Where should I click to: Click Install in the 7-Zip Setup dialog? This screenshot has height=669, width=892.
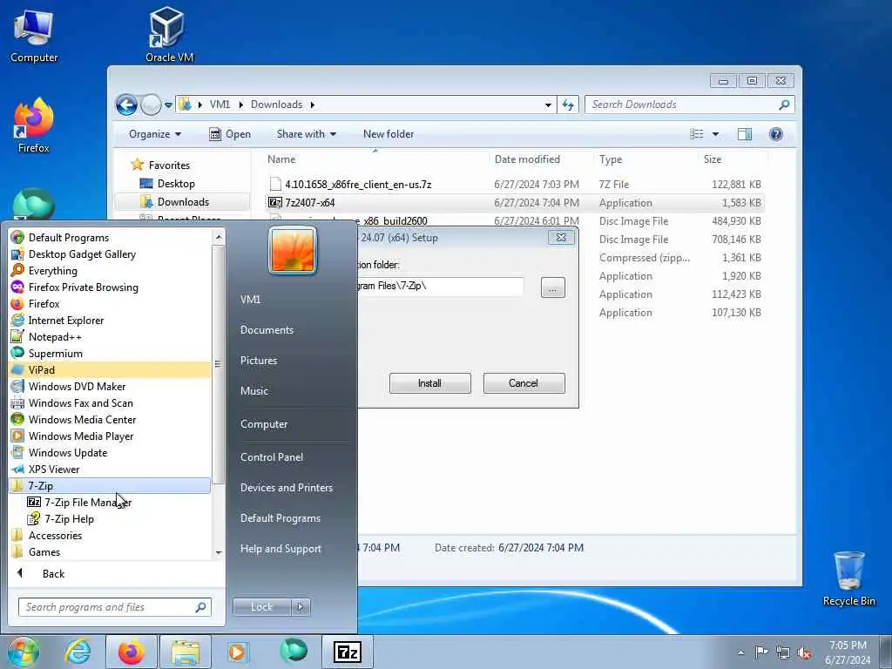[430, 383]
